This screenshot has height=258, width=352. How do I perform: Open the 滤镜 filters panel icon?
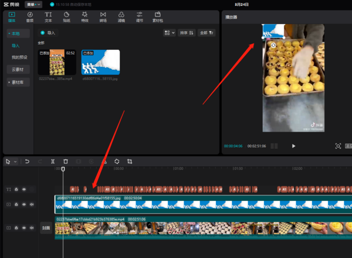pos(121,16)
